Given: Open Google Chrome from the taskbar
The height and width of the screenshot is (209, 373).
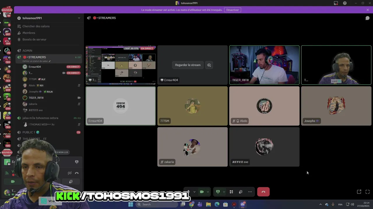Looking at the screenshot, I should point(191,204).
